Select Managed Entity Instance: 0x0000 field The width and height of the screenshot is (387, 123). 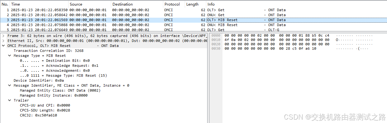[54, 95]
